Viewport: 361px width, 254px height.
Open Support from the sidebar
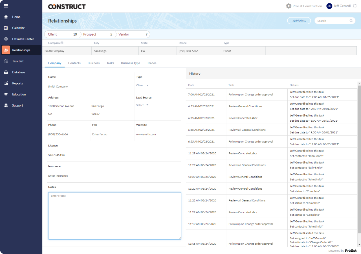click(17, 105)
